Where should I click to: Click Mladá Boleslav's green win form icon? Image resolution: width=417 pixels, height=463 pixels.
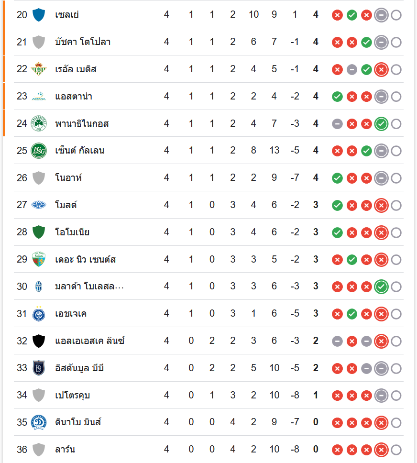(x=381, y=287)
